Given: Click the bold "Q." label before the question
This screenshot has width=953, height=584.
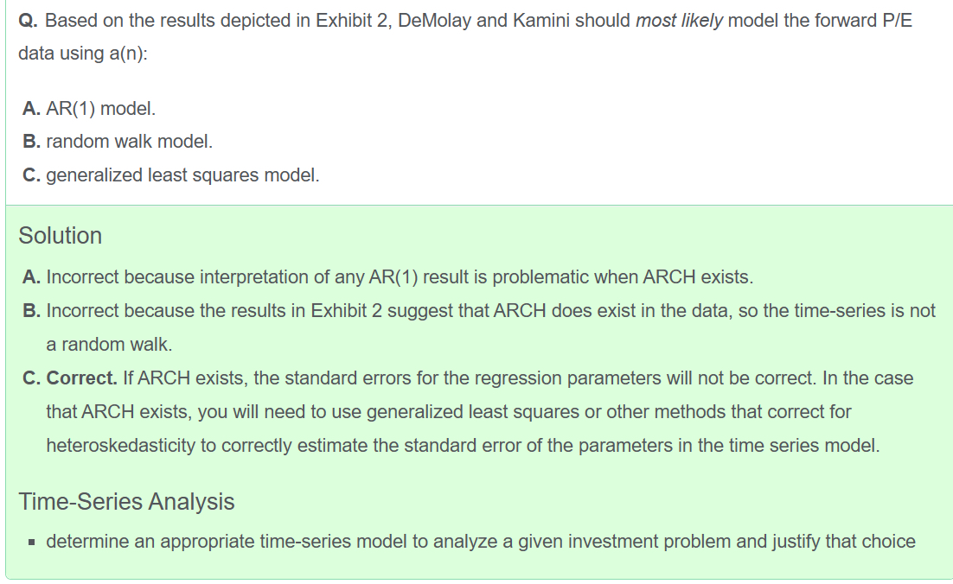Looking at the screenshot, I should [x=29, y=21].
